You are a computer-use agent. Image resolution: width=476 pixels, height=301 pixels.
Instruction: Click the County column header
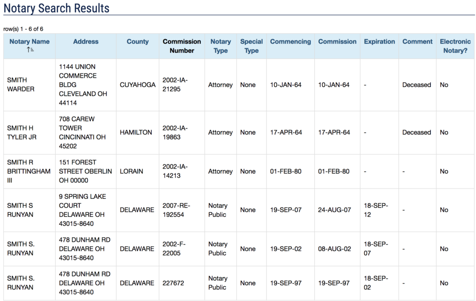138,41
